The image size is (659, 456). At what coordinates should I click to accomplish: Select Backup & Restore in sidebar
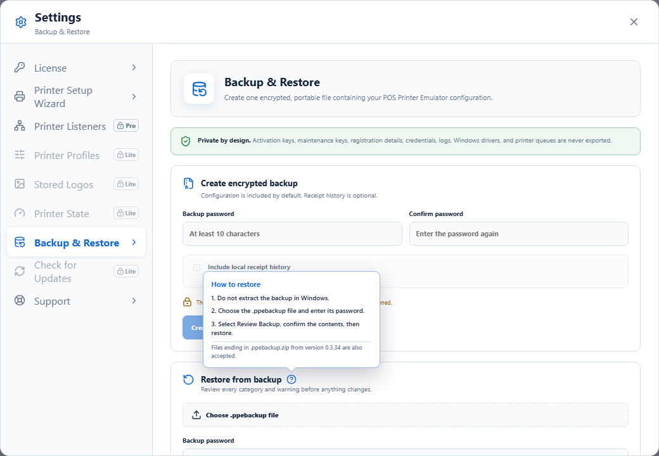[76, 243]
